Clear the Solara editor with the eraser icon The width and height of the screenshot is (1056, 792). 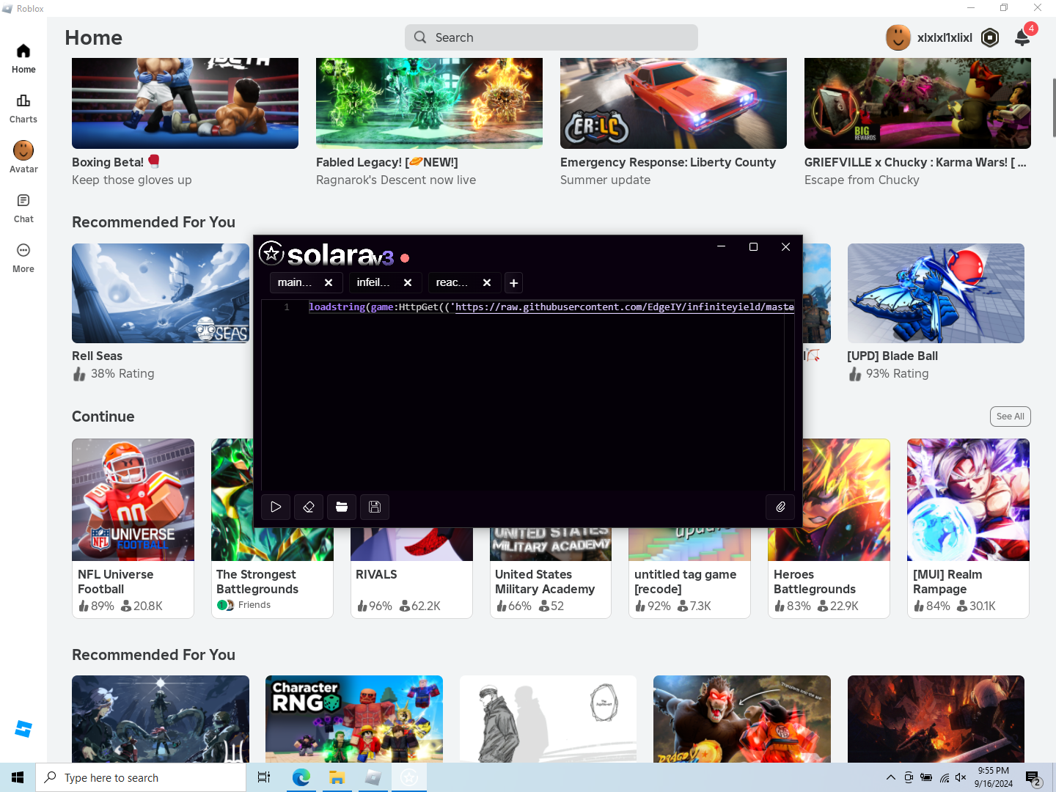pyautogui.click(x=309, y=507)
